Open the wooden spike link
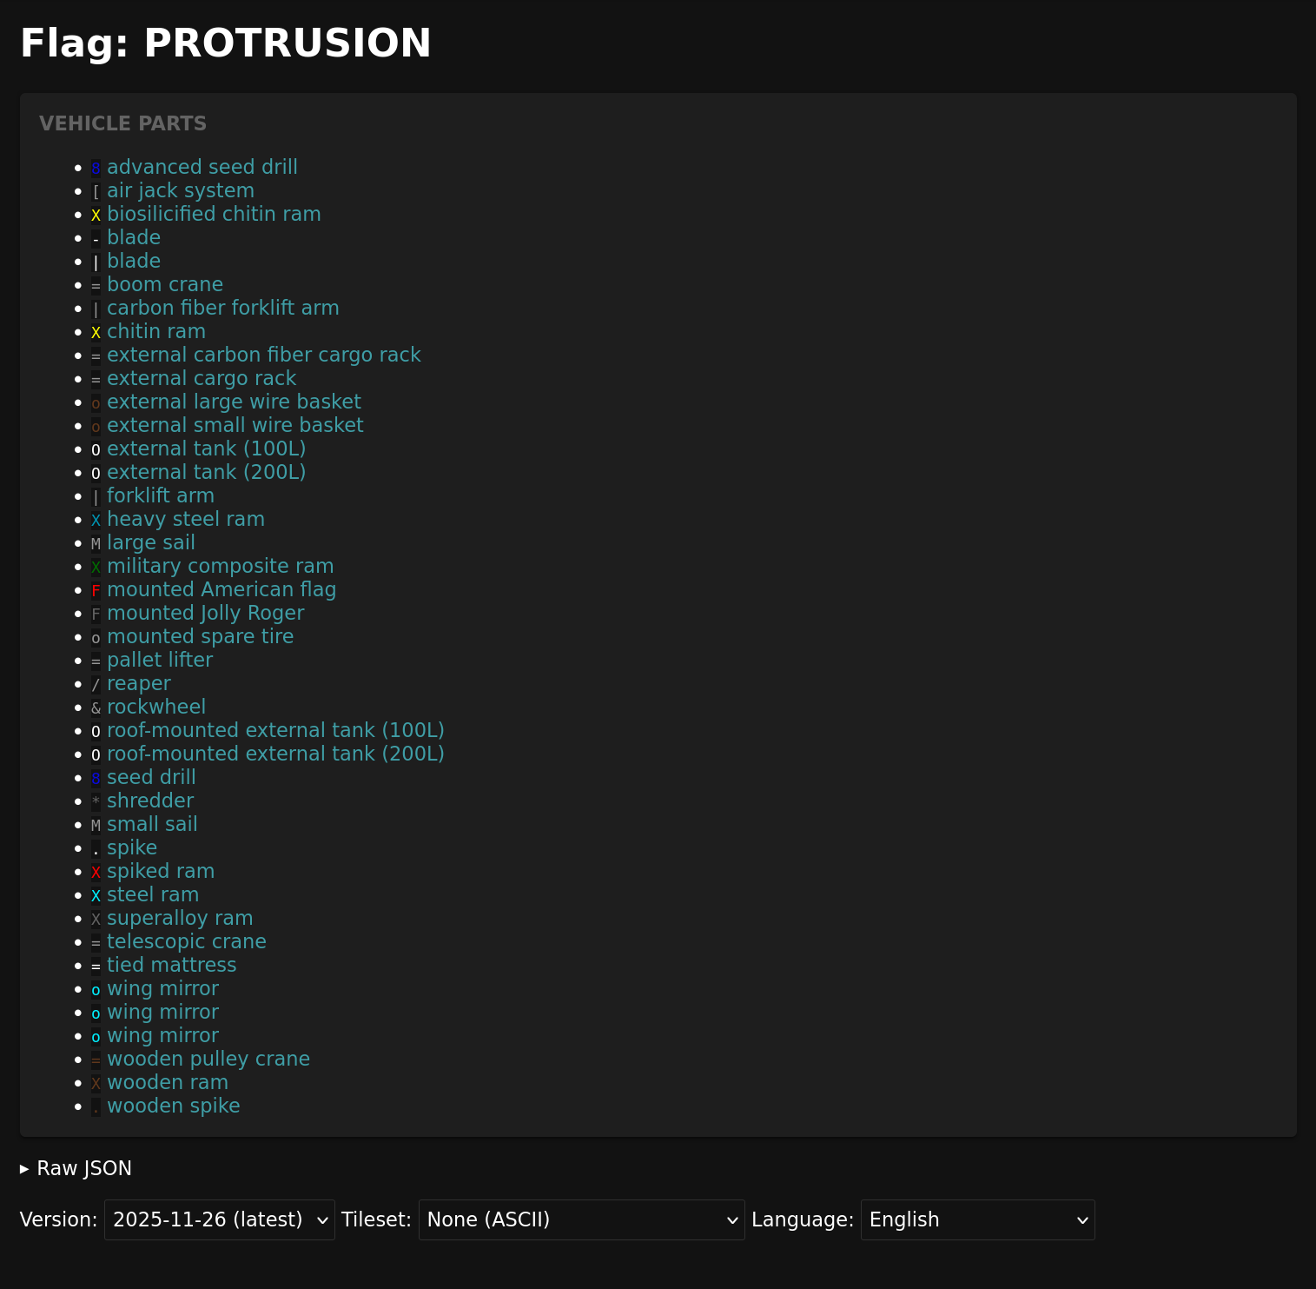1316x1289 pixels. pos(174,1106)
